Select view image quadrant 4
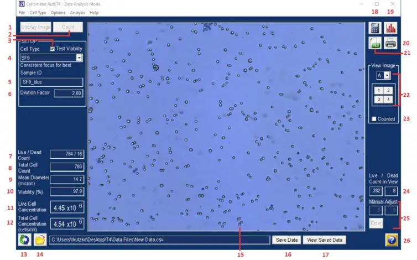 (x=388, y=99)
